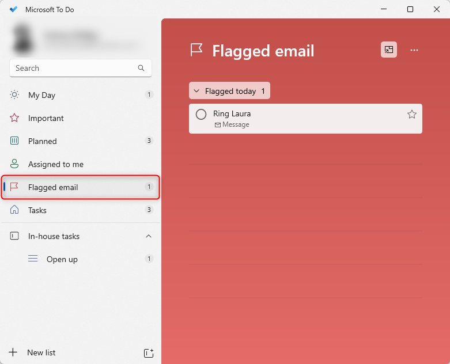This screenshot has width=450, height=364.
Task: Click the flag icon in the sidebar
Action: pyautogui.click(x=14, y=187)
